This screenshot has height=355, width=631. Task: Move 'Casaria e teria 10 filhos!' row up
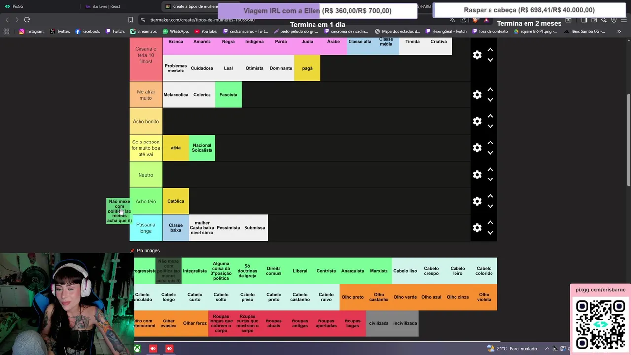(490, 50)
